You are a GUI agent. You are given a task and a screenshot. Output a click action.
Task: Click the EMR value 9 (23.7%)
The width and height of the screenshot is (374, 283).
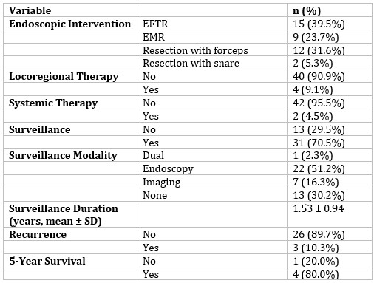click(x=316, y=37)
